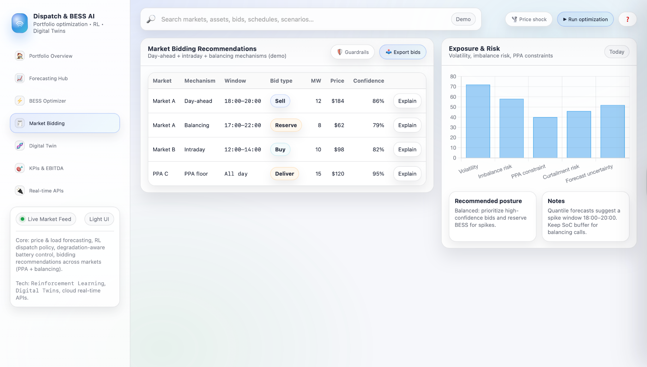Viewport: 647px width, 367px height.
Task: Toggle the Live Market Feed switch
Action: click(x=46, y=219)
